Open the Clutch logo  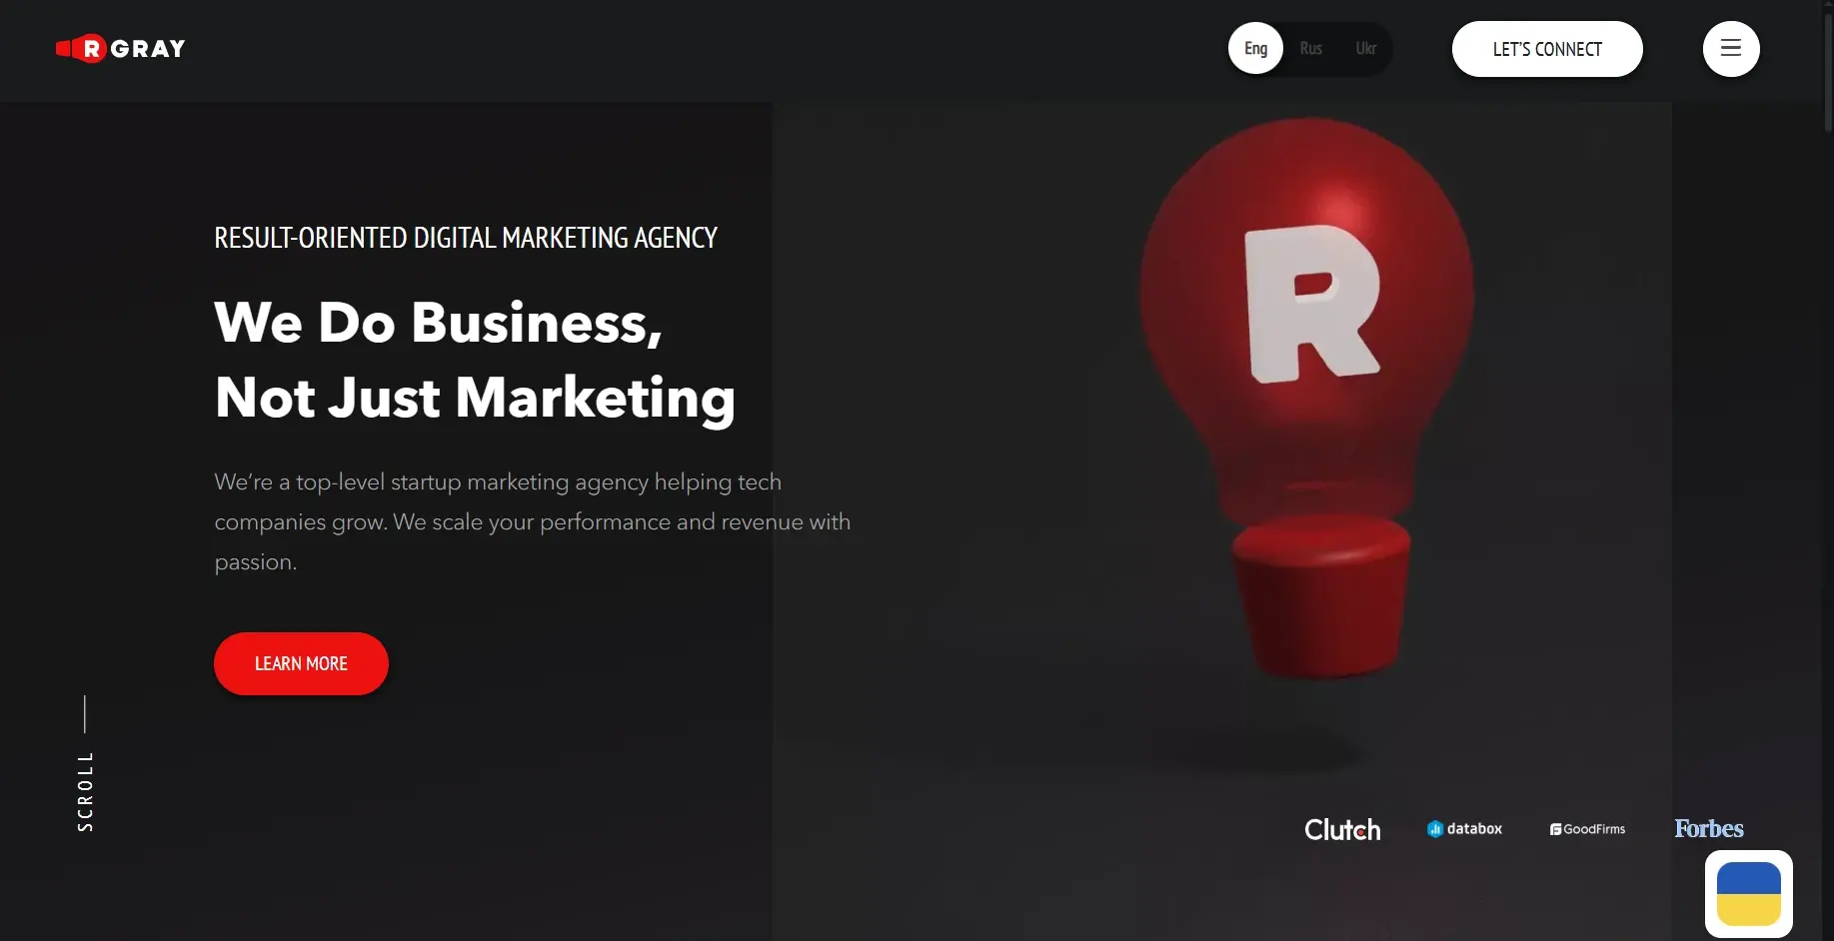tap(1342, 829)
